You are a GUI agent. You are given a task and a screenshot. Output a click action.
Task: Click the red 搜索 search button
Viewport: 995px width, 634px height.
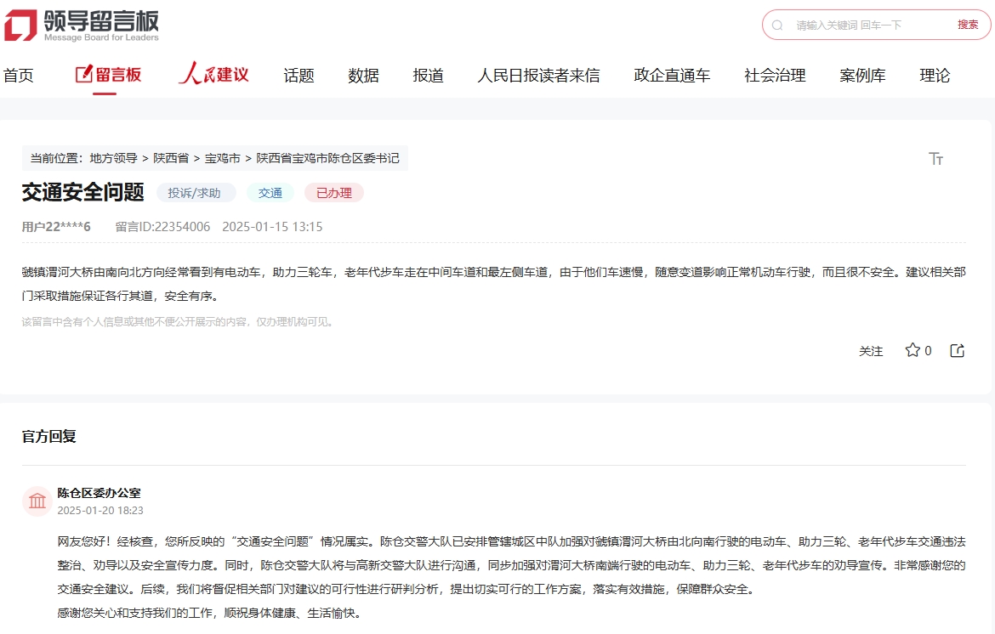(x=968, y=25)
